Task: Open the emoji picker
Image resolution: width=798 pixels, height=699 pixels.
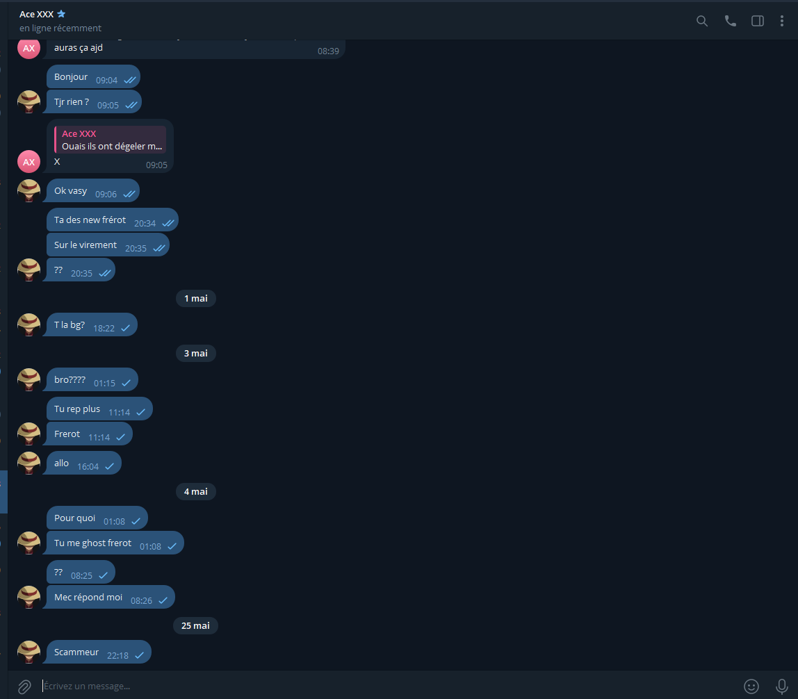Action: pyautogui.click(x=751, y=686)
